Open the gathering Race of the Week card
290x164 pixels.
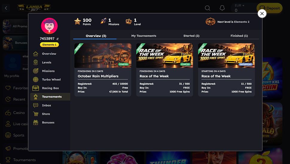[x=226, y=70]
